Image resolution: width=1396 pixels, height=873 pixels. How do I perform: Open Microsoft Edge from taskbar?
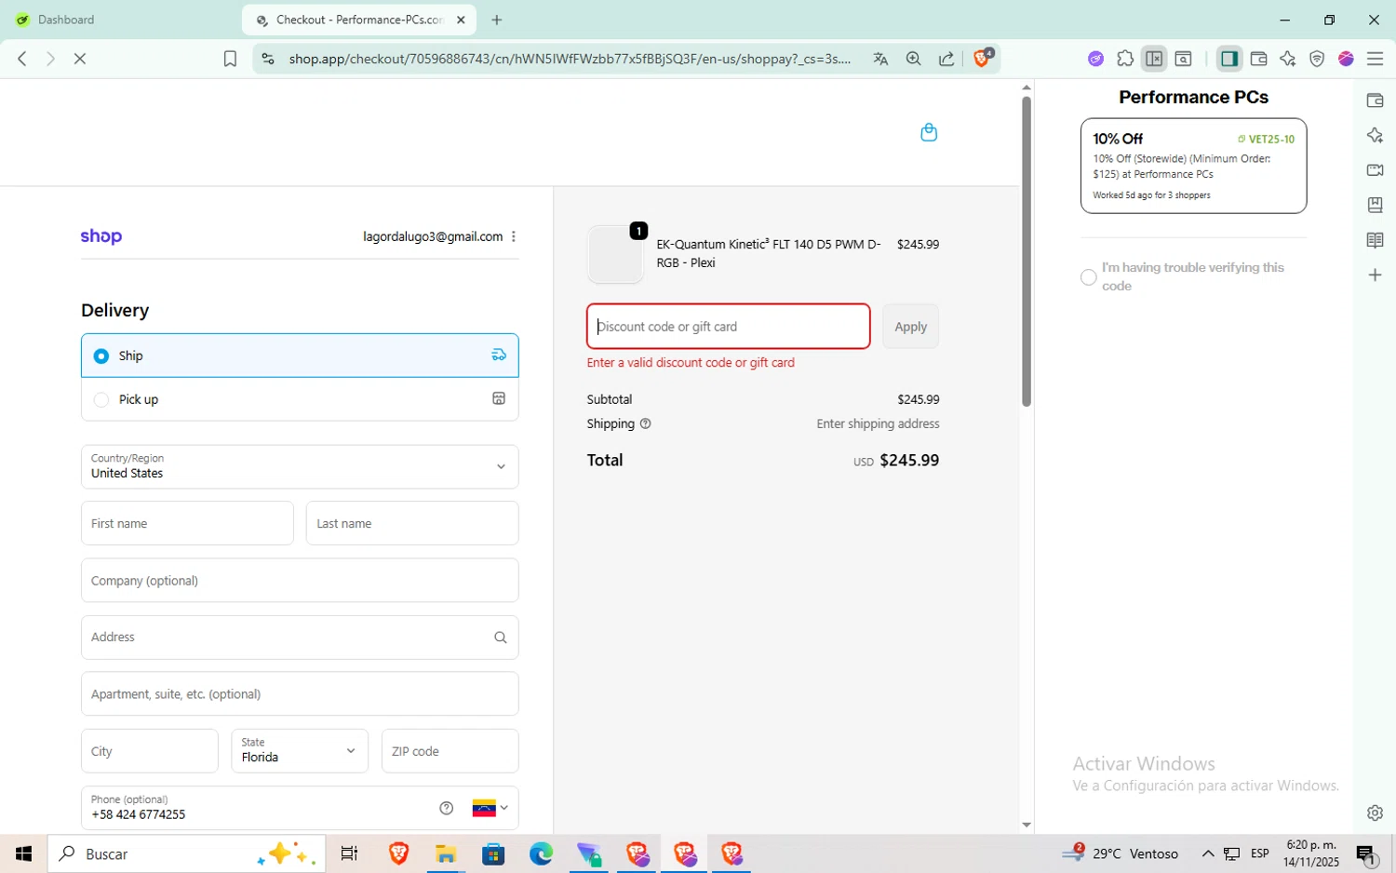(x=541, y=853)
